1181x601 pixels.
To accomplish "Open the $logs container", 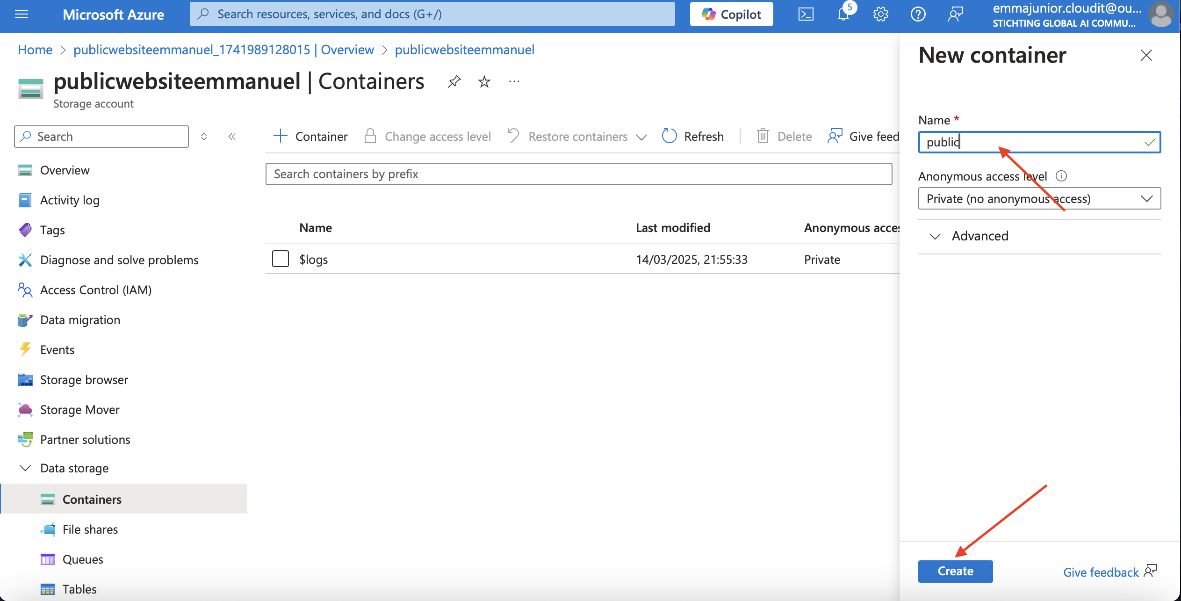I will point(313,259).
